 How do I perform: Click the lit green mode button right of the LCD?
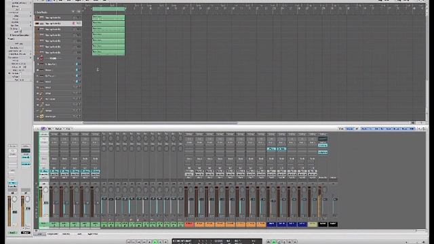[x=274, y=242]
